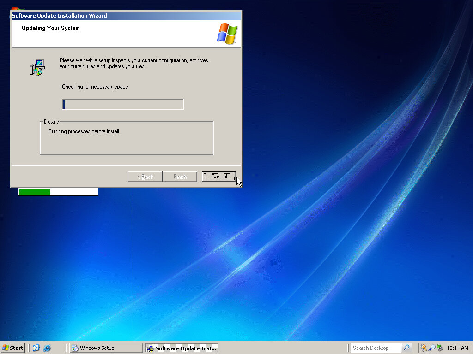Click the disabled Finish button

(180, 177)
